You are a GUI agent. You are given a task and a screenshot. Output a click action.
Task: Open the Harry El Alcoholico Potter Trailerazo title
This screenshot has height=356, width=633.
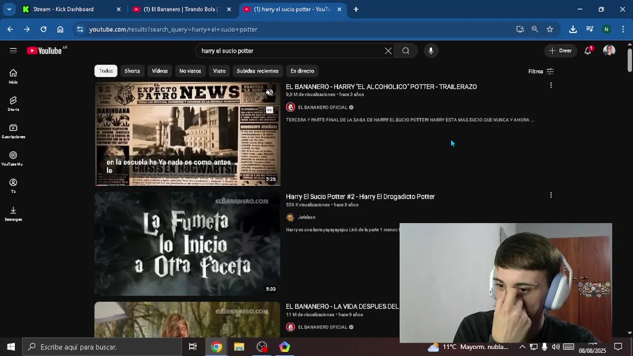click(381, 87)
